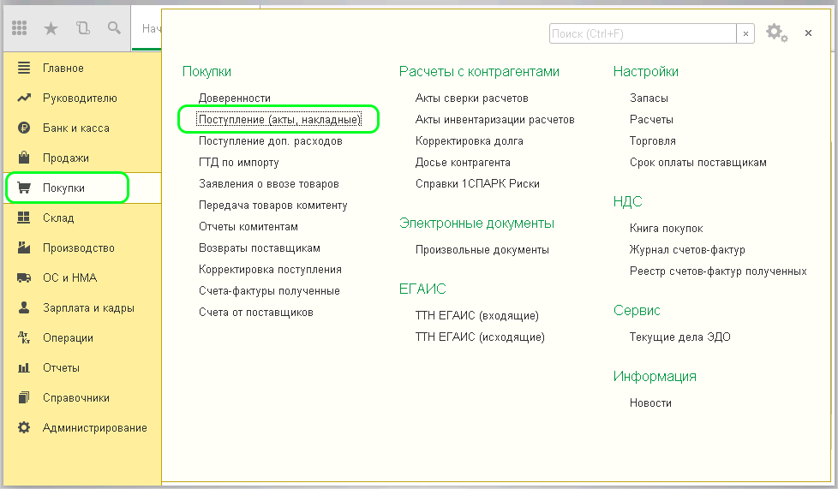Open Поступление (акты, накладные)
Image resolution: width=838 pixels, height=489 pixels.
tap(279, 120)
